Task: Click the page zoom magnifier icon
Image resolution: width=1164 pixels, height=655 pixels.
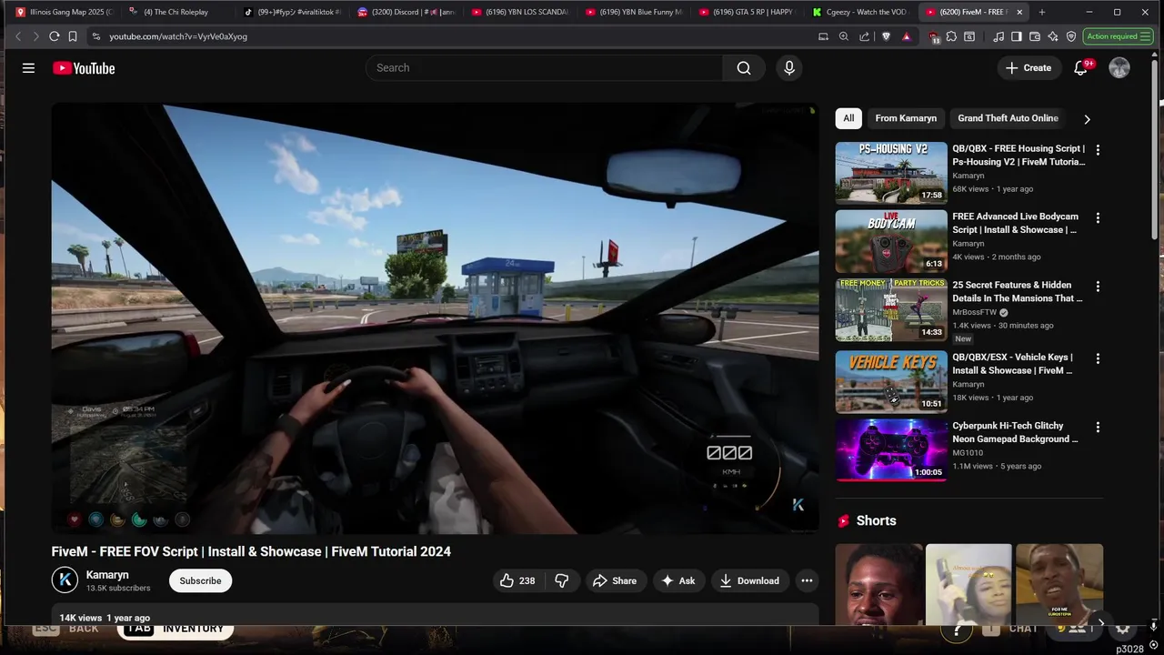Action: point(844,36)
